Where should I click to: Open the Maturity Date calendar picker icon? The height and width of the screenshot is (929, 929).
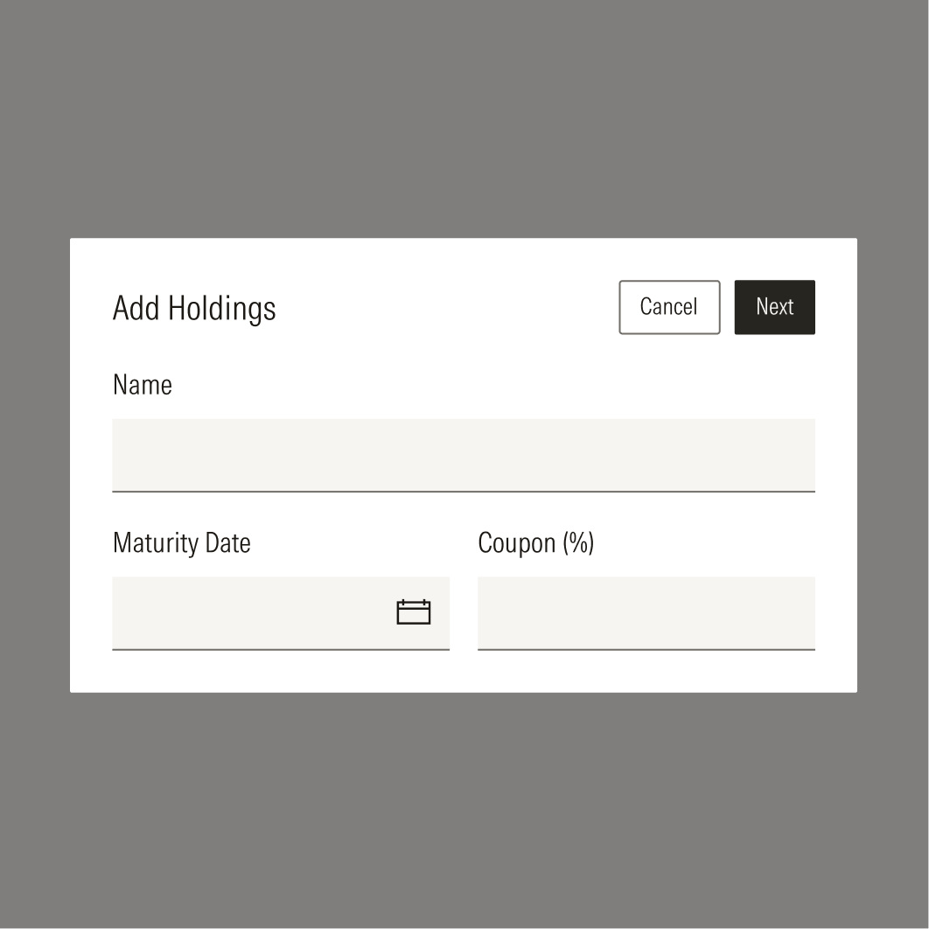[x=414, y=612]
